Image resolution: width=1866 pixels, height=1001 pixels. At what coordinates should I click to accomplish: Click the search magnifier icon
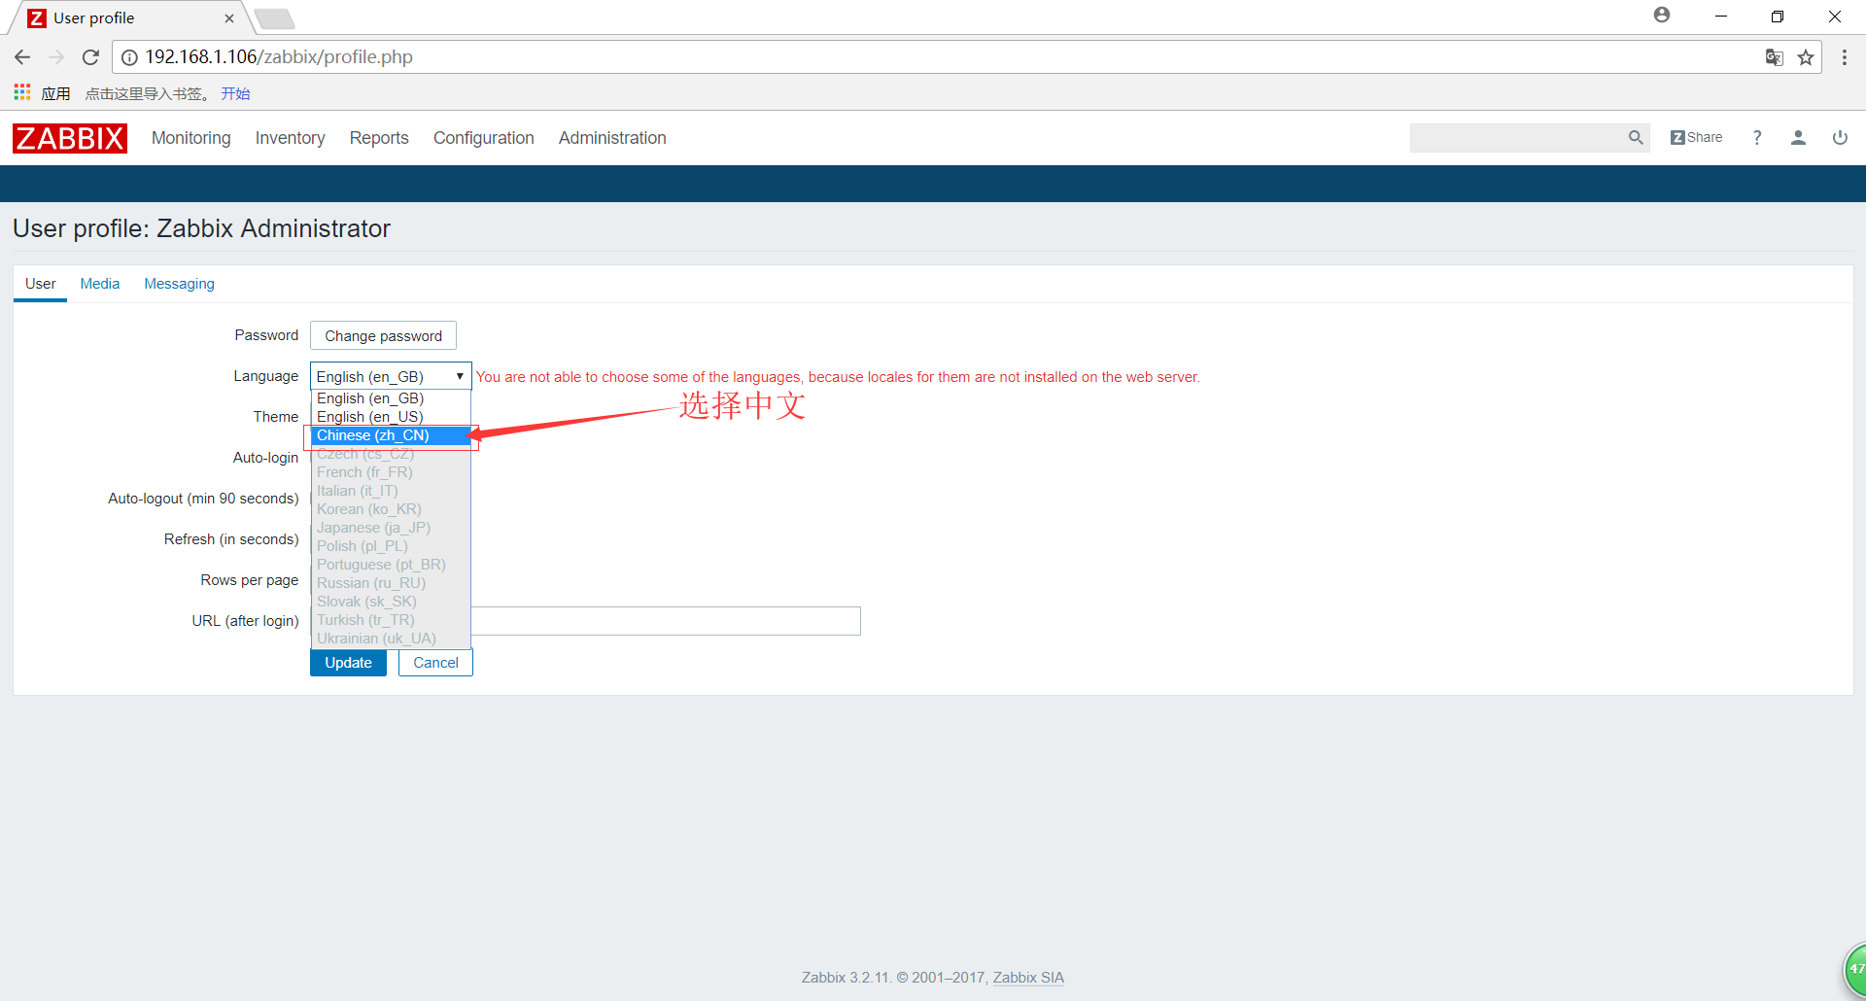(x=1636, y=138)
